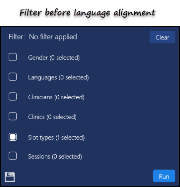The height and width of the screenshot is (187, 180).
Task: Click the Clear button
Action: pos(162,37)
